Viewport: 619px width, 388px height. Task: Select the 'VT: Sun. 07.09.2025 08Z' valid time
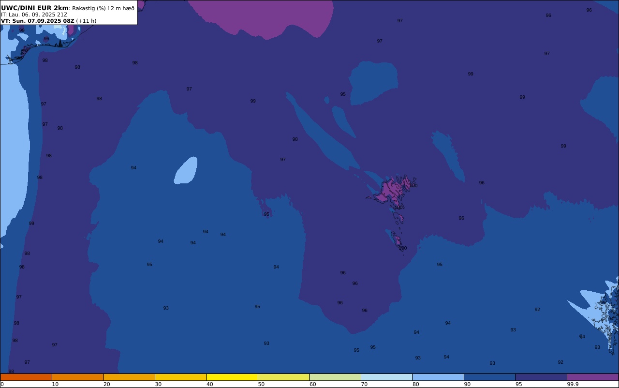tap(38, 21)
